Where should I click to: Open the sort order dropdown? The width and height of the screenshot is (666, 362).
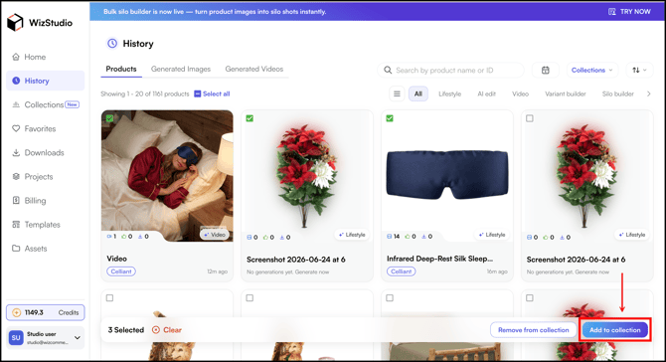[639, 70]
